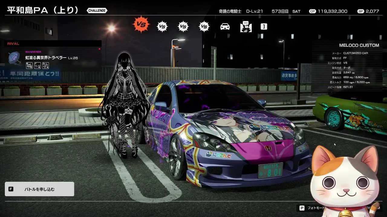Click the RIVAL panel header
The image size is (387, 217).
(53, 44)
